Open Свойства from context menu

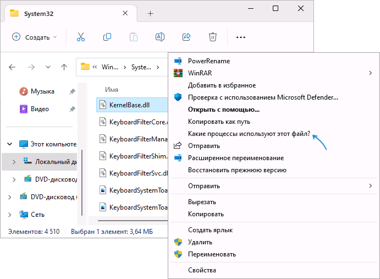point(202,270)
